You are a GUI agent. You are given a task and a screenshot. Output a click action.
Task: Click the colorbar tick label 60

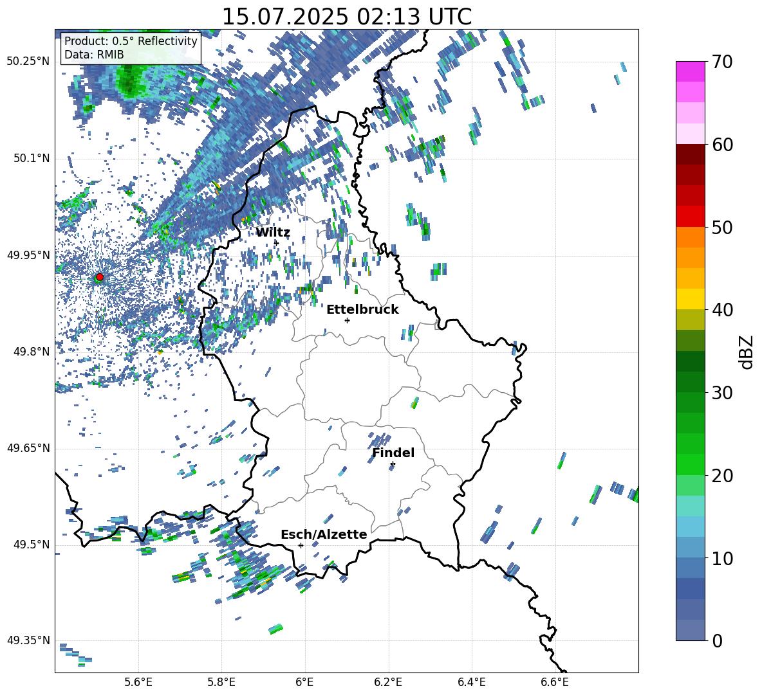pyautogui.click(x=721, y=145)
